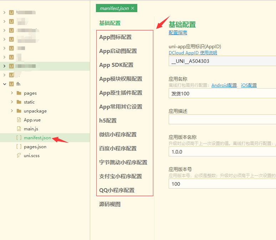Viewport: 276px width, 240px height.
Task: Open the 配置指南 link
Action: tap(178, 33)
